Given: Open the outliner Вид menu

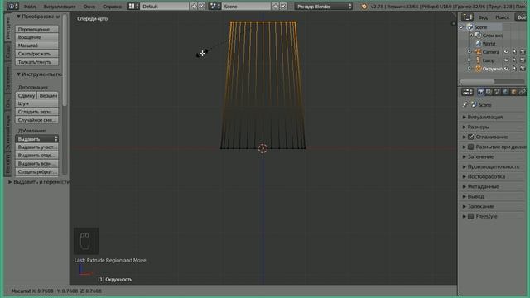Looking at the screenshot, I should 483,17.
